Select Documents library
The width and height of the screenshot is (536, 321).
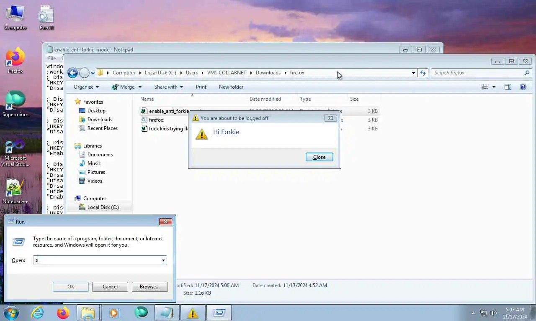100,155
